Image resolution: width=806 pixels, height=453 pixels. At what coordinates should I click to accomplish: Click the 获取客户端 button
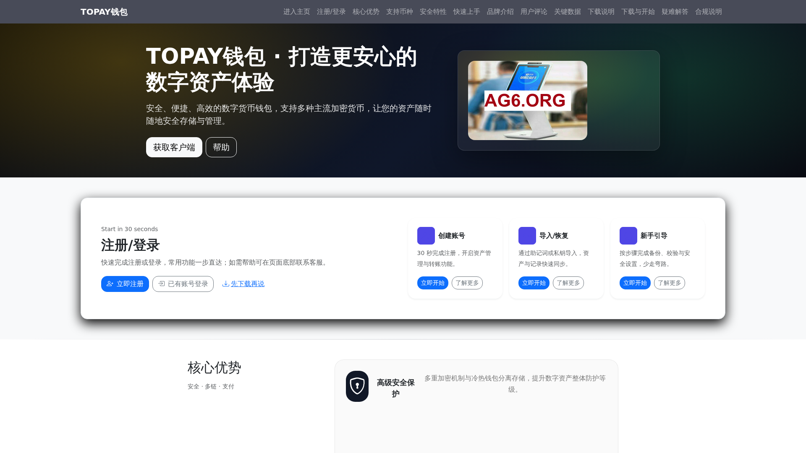(174, 147)
